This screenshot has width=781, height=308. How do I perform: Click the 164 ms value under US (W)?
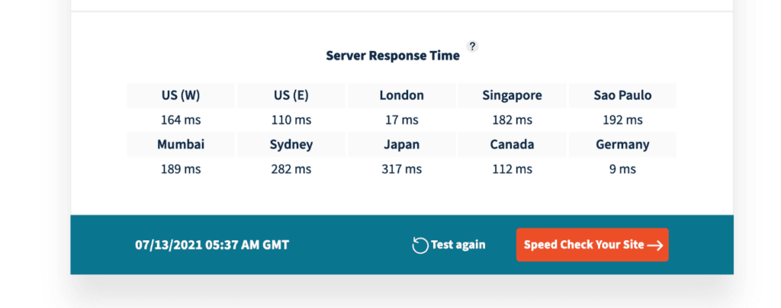(181, 120)
